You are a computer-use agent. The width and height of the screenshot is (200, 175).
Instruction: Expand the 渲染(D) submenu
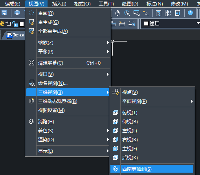tap(68, 140)
